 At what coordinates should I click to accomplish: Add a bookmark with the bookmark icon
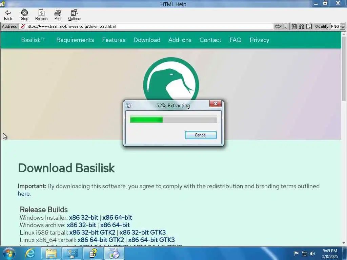pyautogui.click(x=285, y=26)
